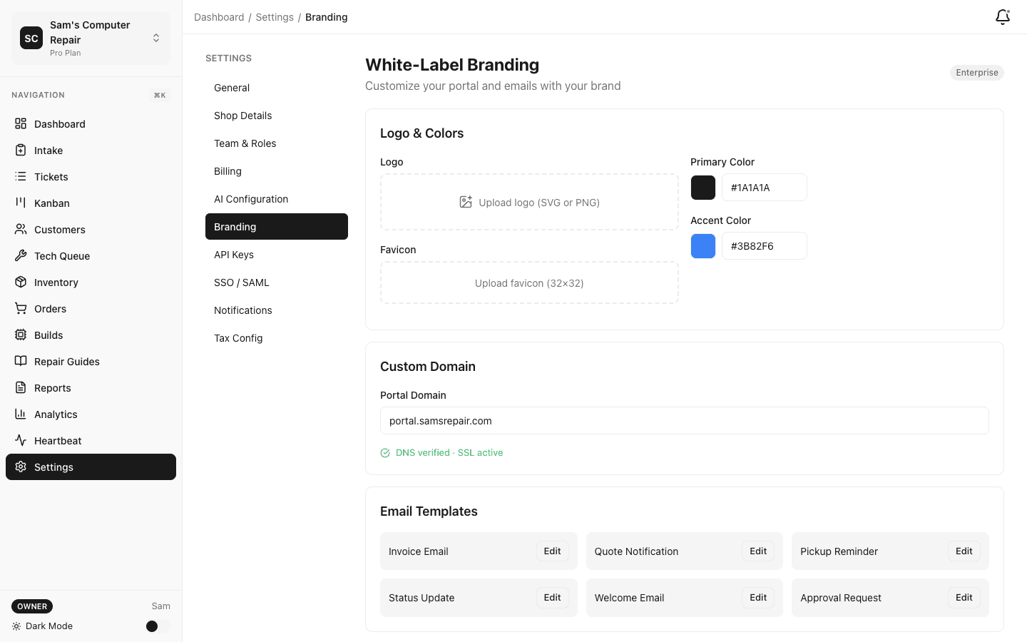Open Orders using the cart icon
This screenshot has height=642, width=1027.
pos(21,308)
